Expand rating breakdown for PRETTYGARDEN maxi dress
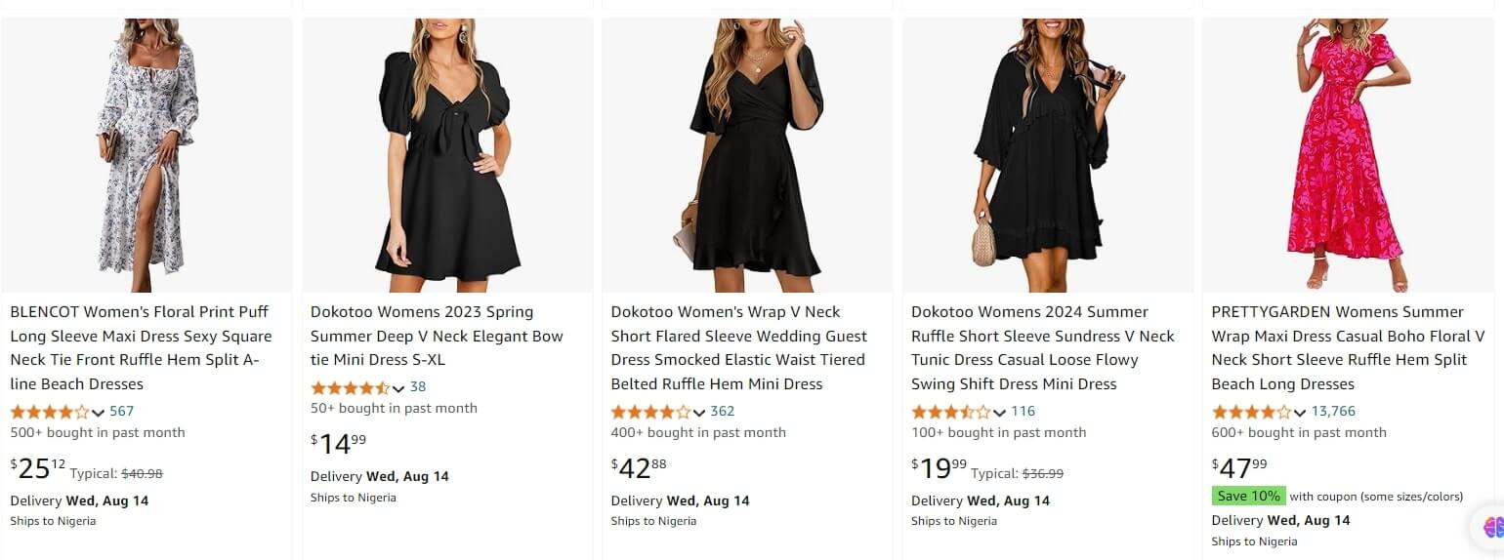This screenshot has height=560, width=1504. [1299, 413]
